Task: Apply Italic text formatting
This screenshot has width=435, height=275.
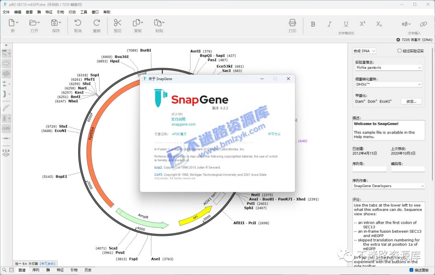Action: [x=329, y=24]
